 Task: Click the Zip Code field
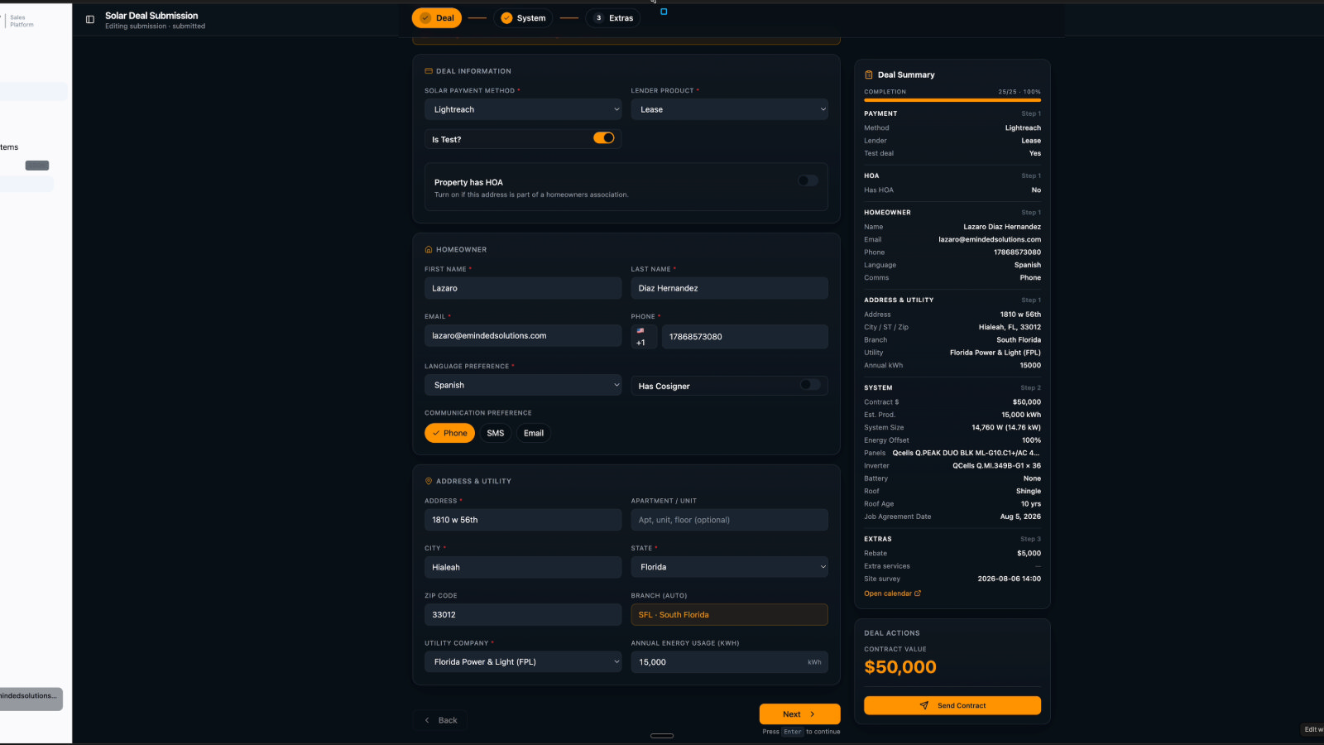tap(523, 614)
